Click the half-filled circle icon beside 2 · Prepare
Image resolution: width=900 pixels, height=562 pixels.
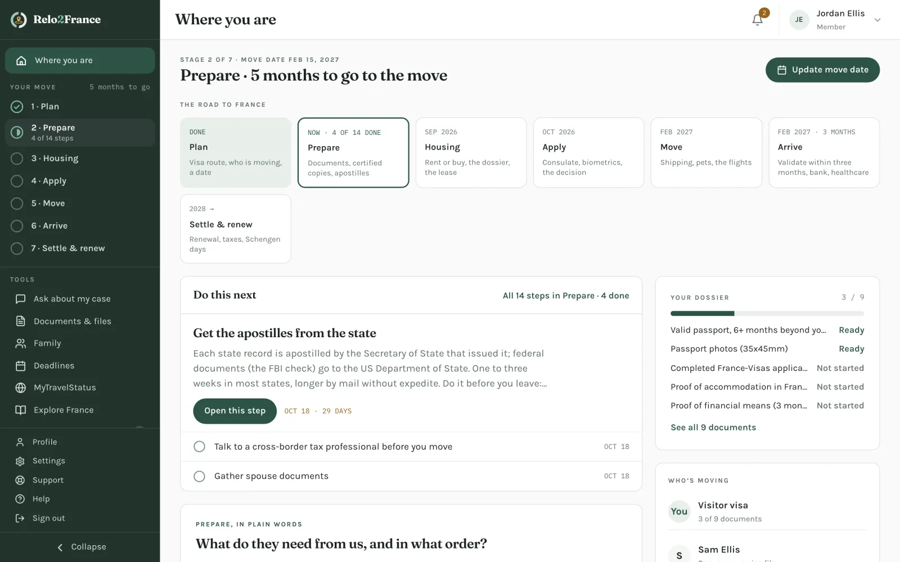17,133
